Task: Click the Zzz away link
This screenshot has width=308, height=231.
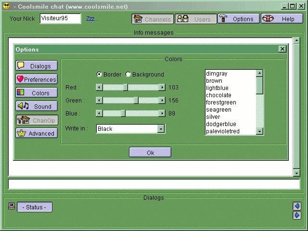Action: click(90, 19)
